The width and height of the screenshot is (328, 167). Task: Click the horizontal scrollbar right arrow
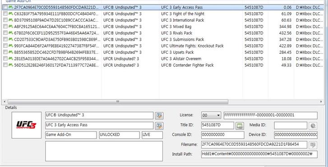point(321,102)
